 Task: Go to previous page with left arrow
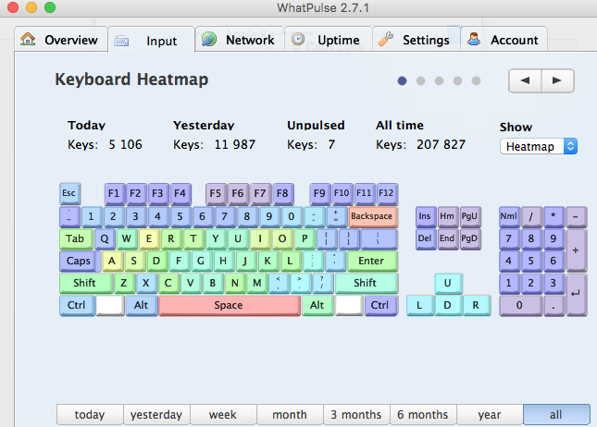pyautogui.click(x=525, y=80)
